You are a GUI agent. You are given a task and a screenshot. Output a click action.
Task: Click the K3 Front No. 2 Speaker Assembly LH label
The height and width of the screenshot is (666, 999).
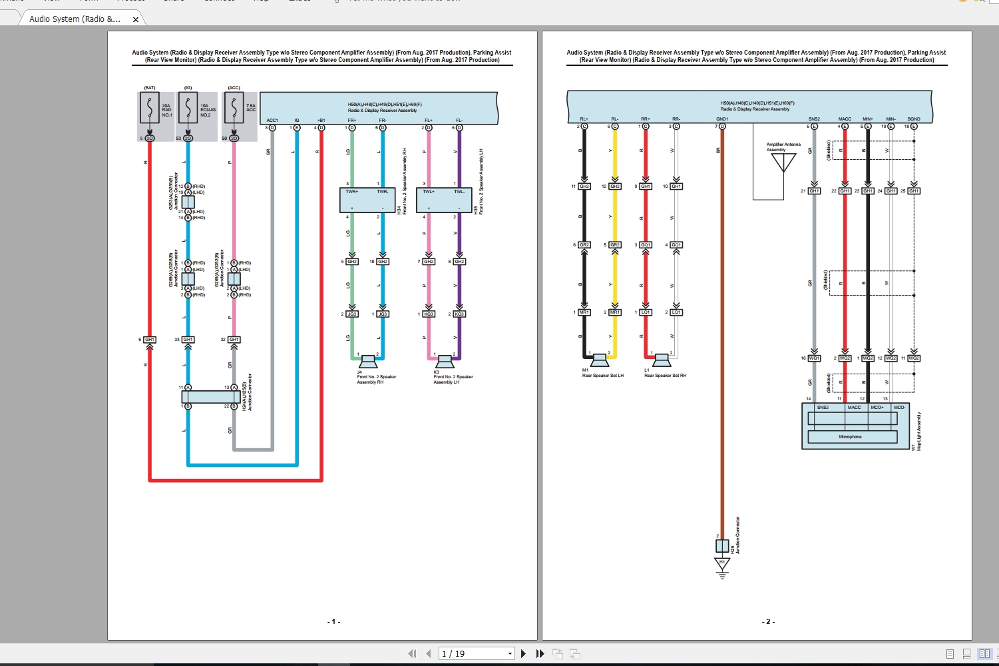(453, 377)
